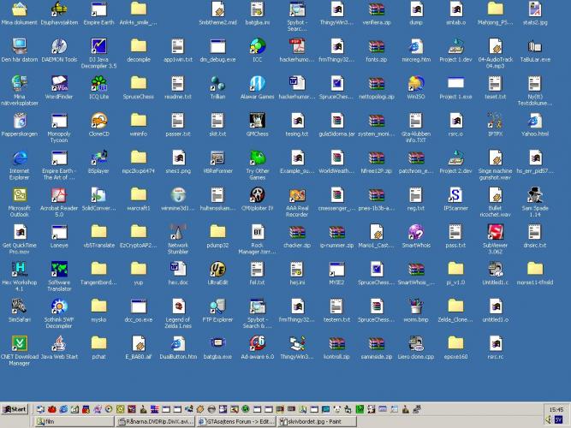
Task: Click the Java Web Start icon
Action: click(x=59, y=342)
